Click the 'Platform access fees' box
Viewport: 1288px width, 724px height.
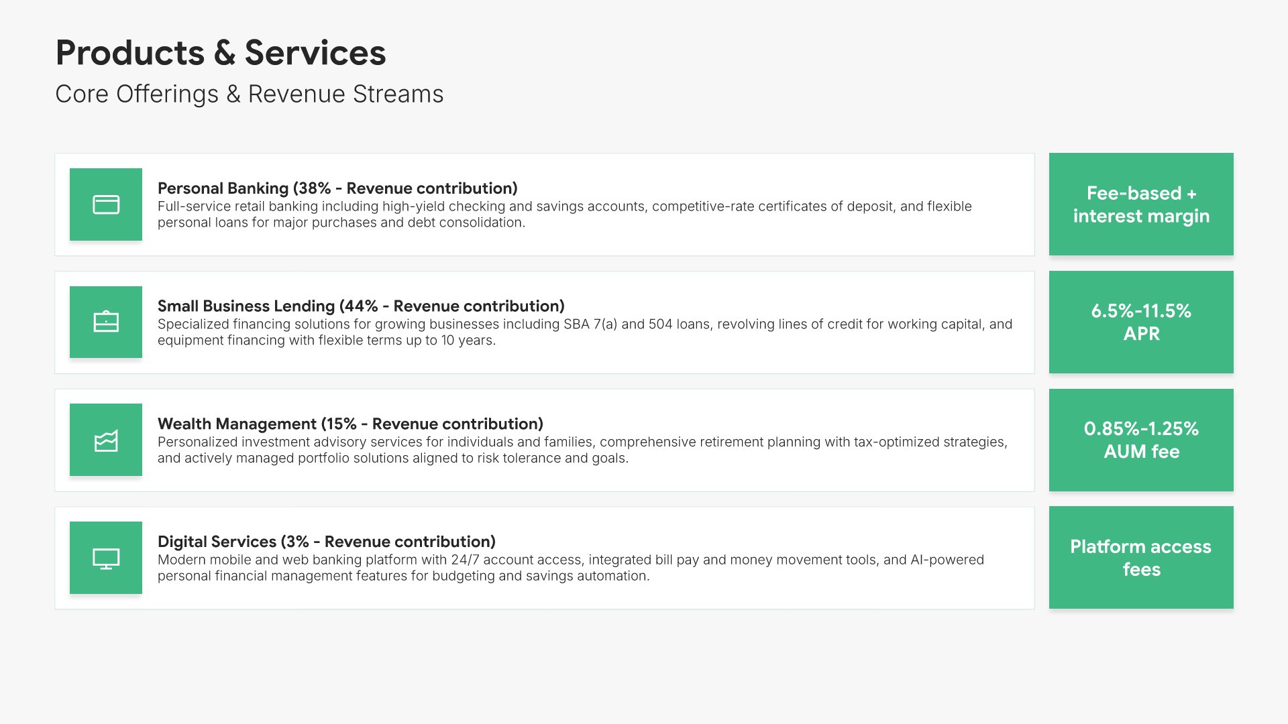tap(1141, 558)
